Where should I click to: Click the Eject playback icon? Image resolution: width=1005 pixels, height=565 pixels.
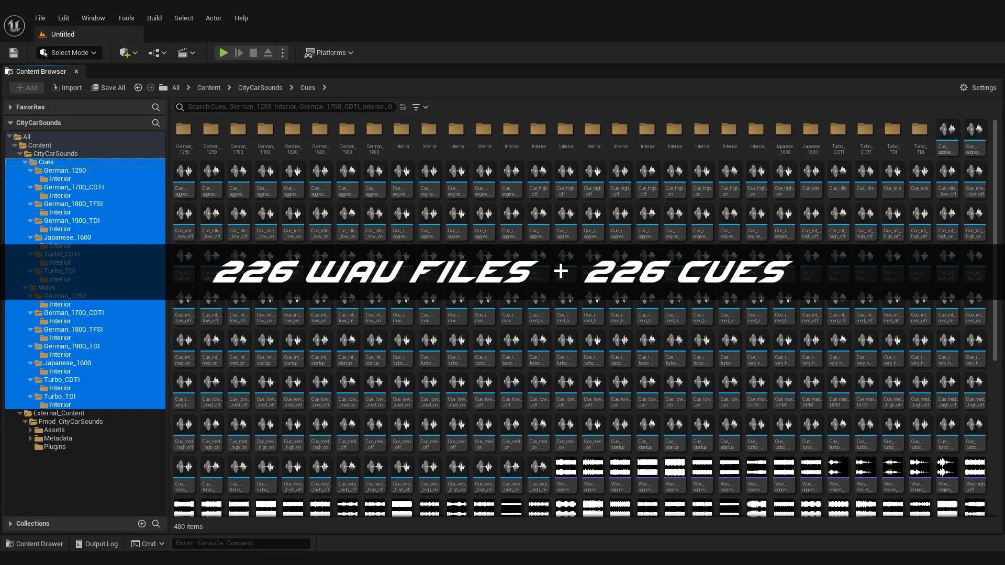(x=268, y=53)
